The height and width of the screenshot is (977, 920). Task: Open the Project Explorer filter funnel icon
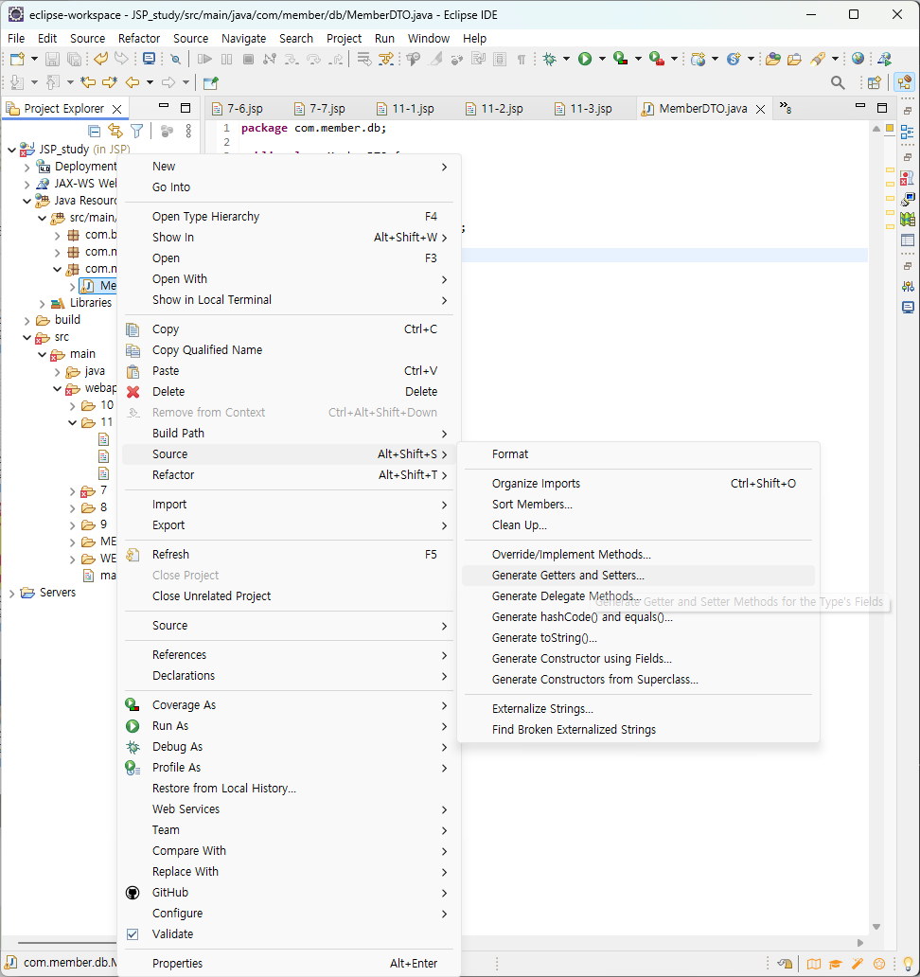(x=137, y=131)
